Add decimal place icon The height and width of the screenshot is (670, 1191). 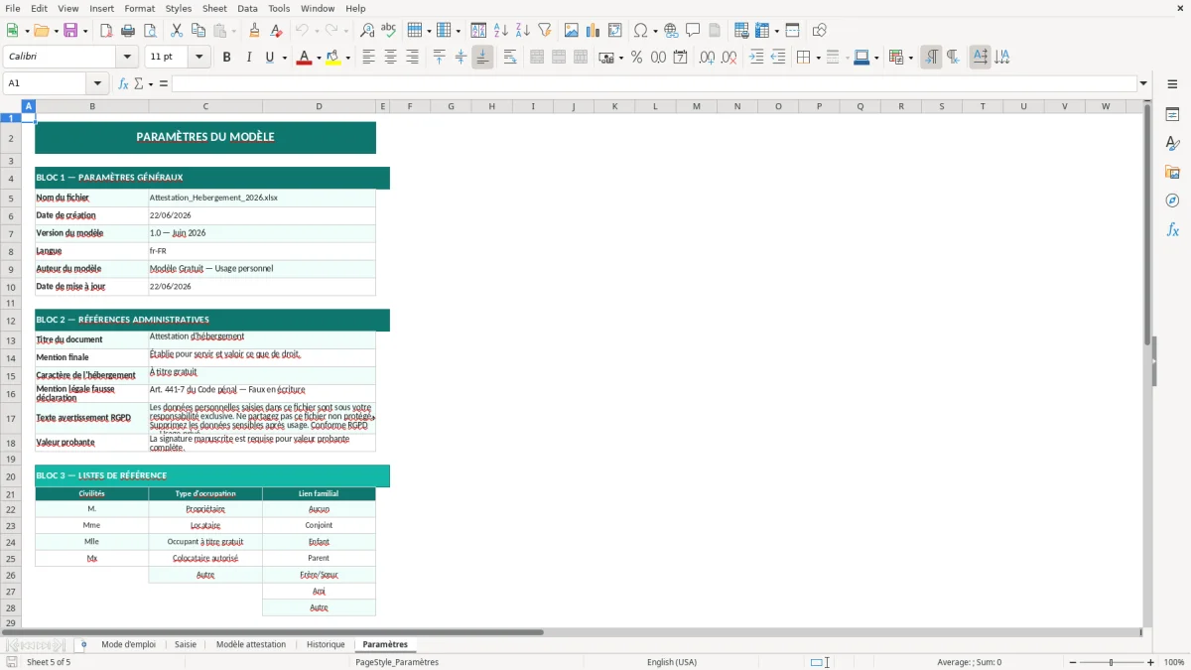click(x=707, y=58)
